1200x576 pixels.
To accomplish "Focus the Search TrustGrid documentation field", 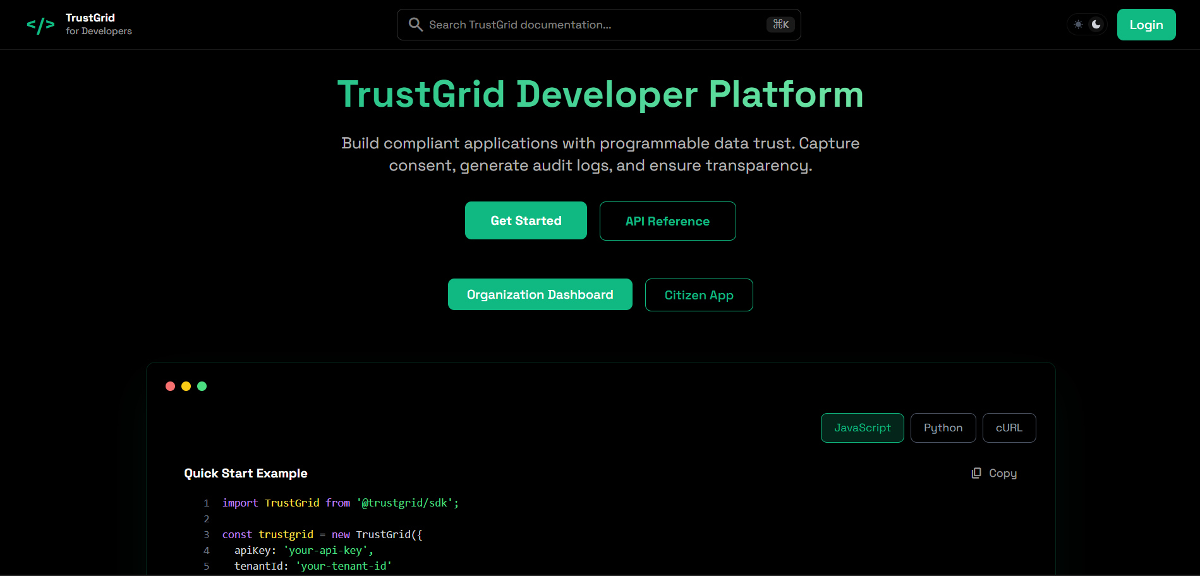I will pyautogui.click(x=588, y=25).
